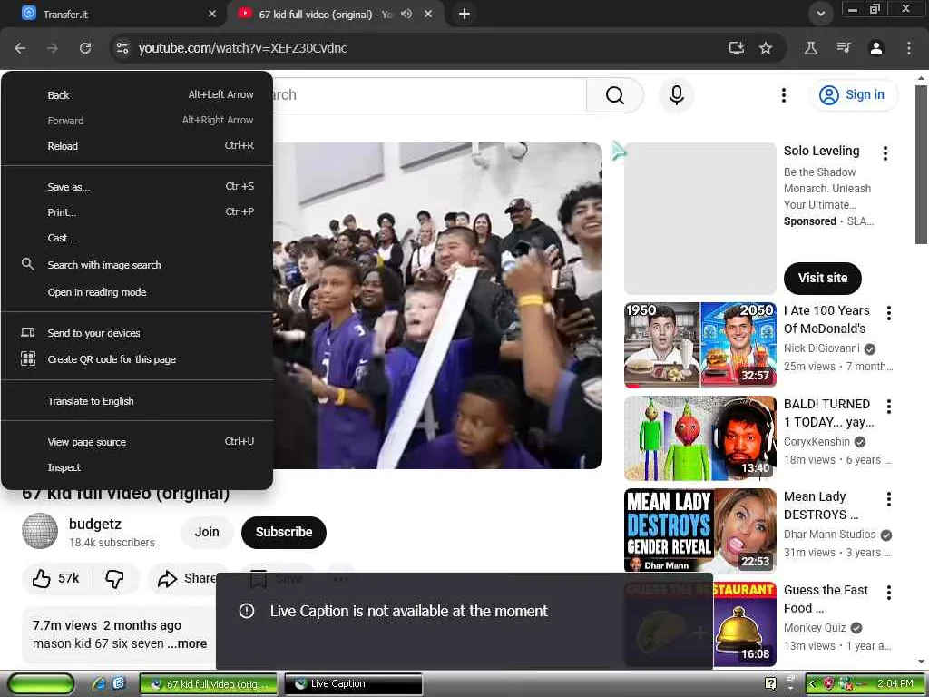The width and height of the screenshot is (929, 697).
Task: Select Inspect in context menu
Action: [x=137, y=467]
